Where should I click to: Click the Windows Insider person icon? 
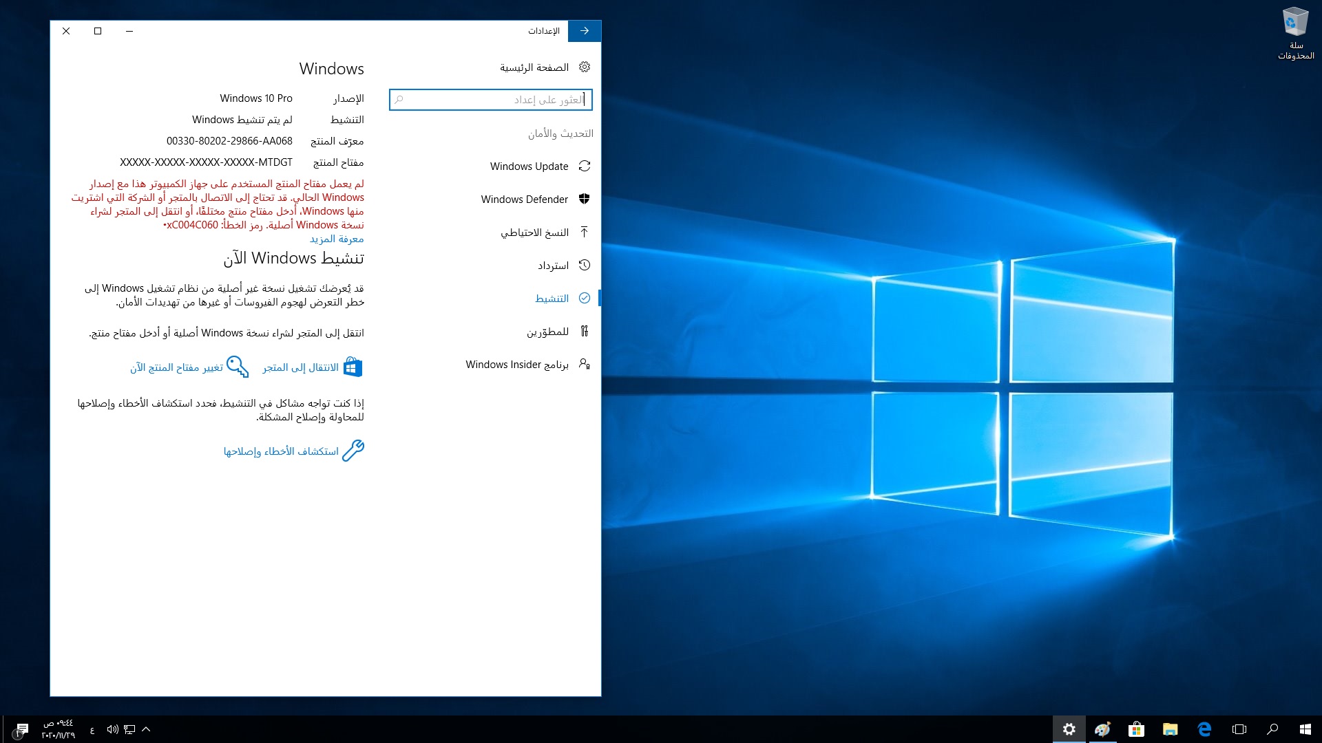[x=585, y=365]
